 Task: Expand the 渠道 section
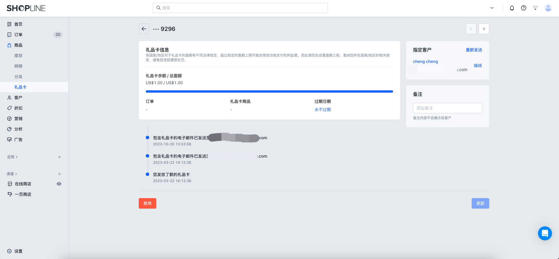coord(12,174)
